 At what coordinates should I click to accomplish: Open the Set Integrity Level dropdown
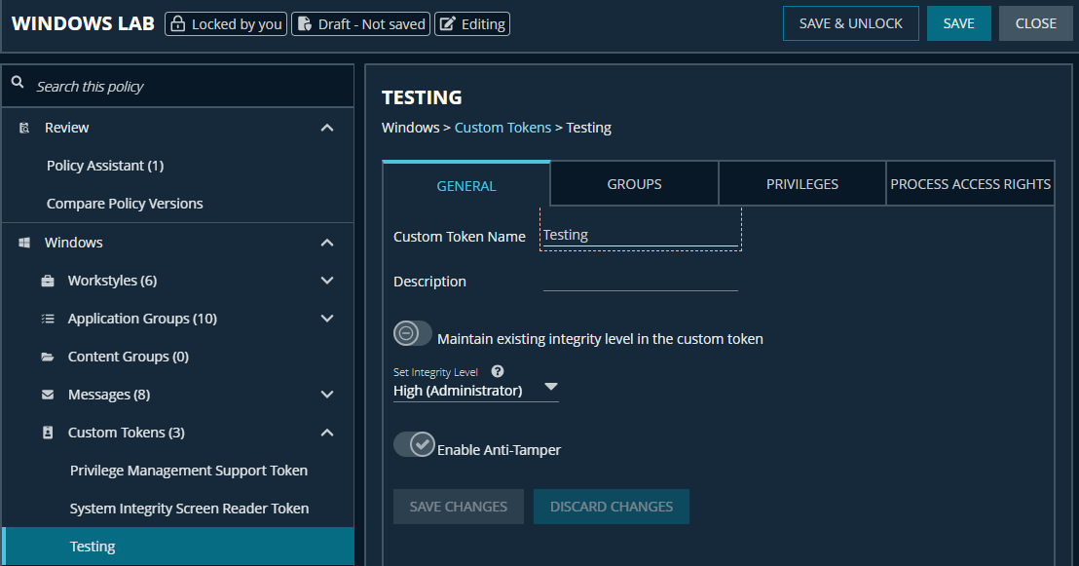[x=550, y=388]
